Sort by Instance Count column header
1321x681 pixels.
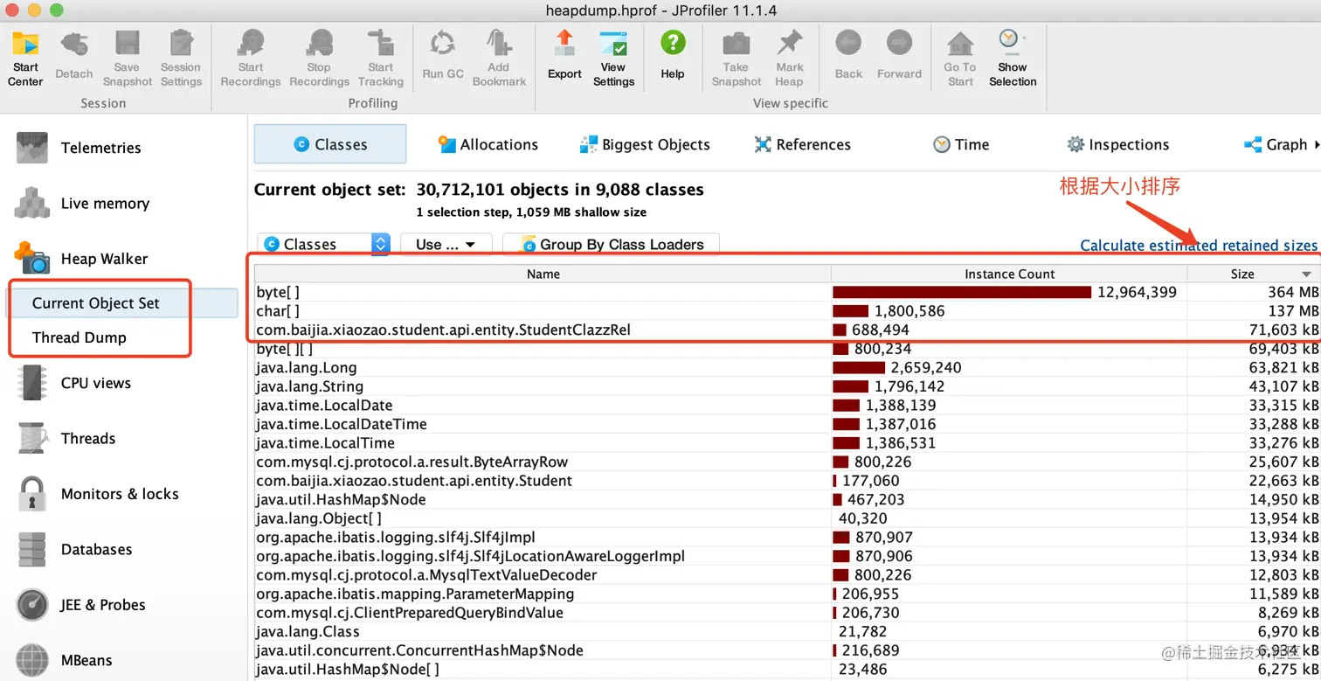tap(1009, 274)
